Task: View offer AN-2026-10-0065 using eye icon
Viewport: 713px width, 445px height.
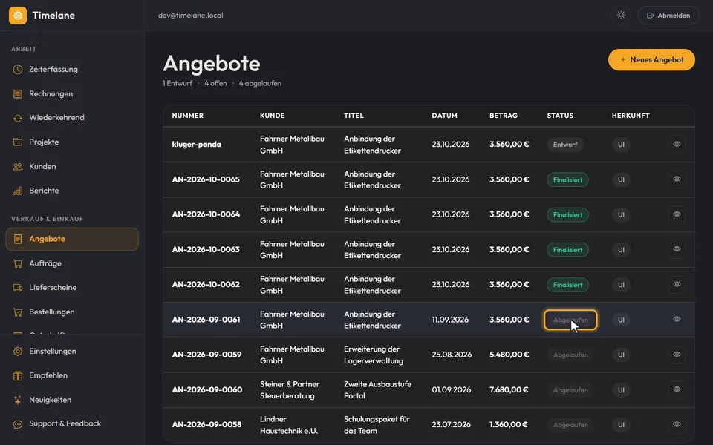Action: pyautogui.click(x=677, y=179)
